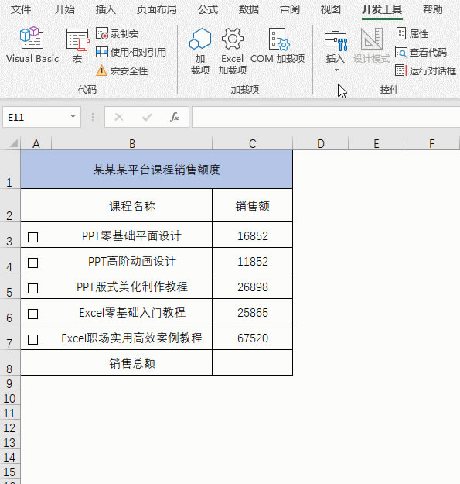The width and height of the screenshot is (460, 484).
Task: Open COM 加载项 dialog
Action: (278, 45)
